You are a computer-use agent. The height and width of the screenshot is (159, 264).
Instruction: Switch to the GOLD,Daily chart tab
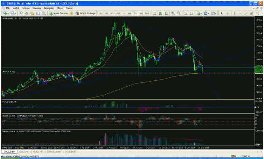[x=9, y=151]
